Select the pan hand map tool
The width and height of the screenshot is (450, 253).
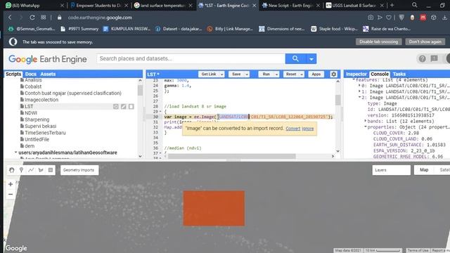(11, 170)
